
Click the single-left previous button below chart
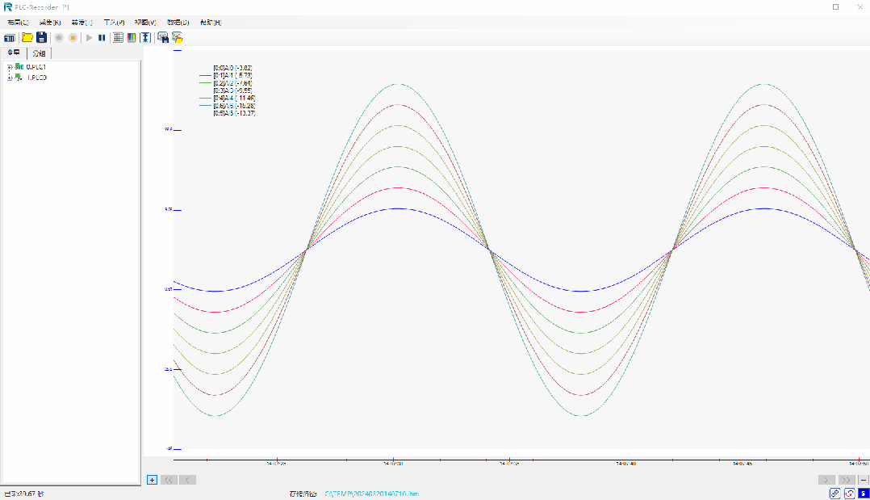point(187,480)
